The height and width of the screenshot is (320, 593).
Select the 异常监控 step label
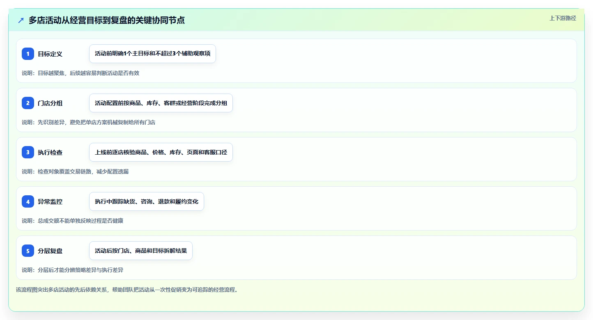pos(50,201)
